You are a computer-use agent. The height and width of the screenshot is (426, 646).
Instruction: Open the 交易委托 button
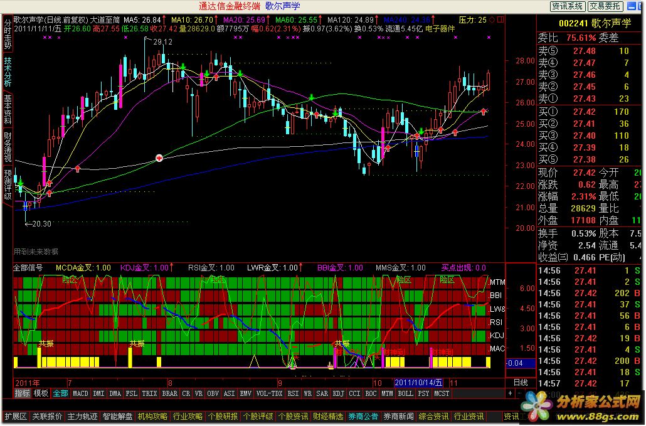point(605,6)
